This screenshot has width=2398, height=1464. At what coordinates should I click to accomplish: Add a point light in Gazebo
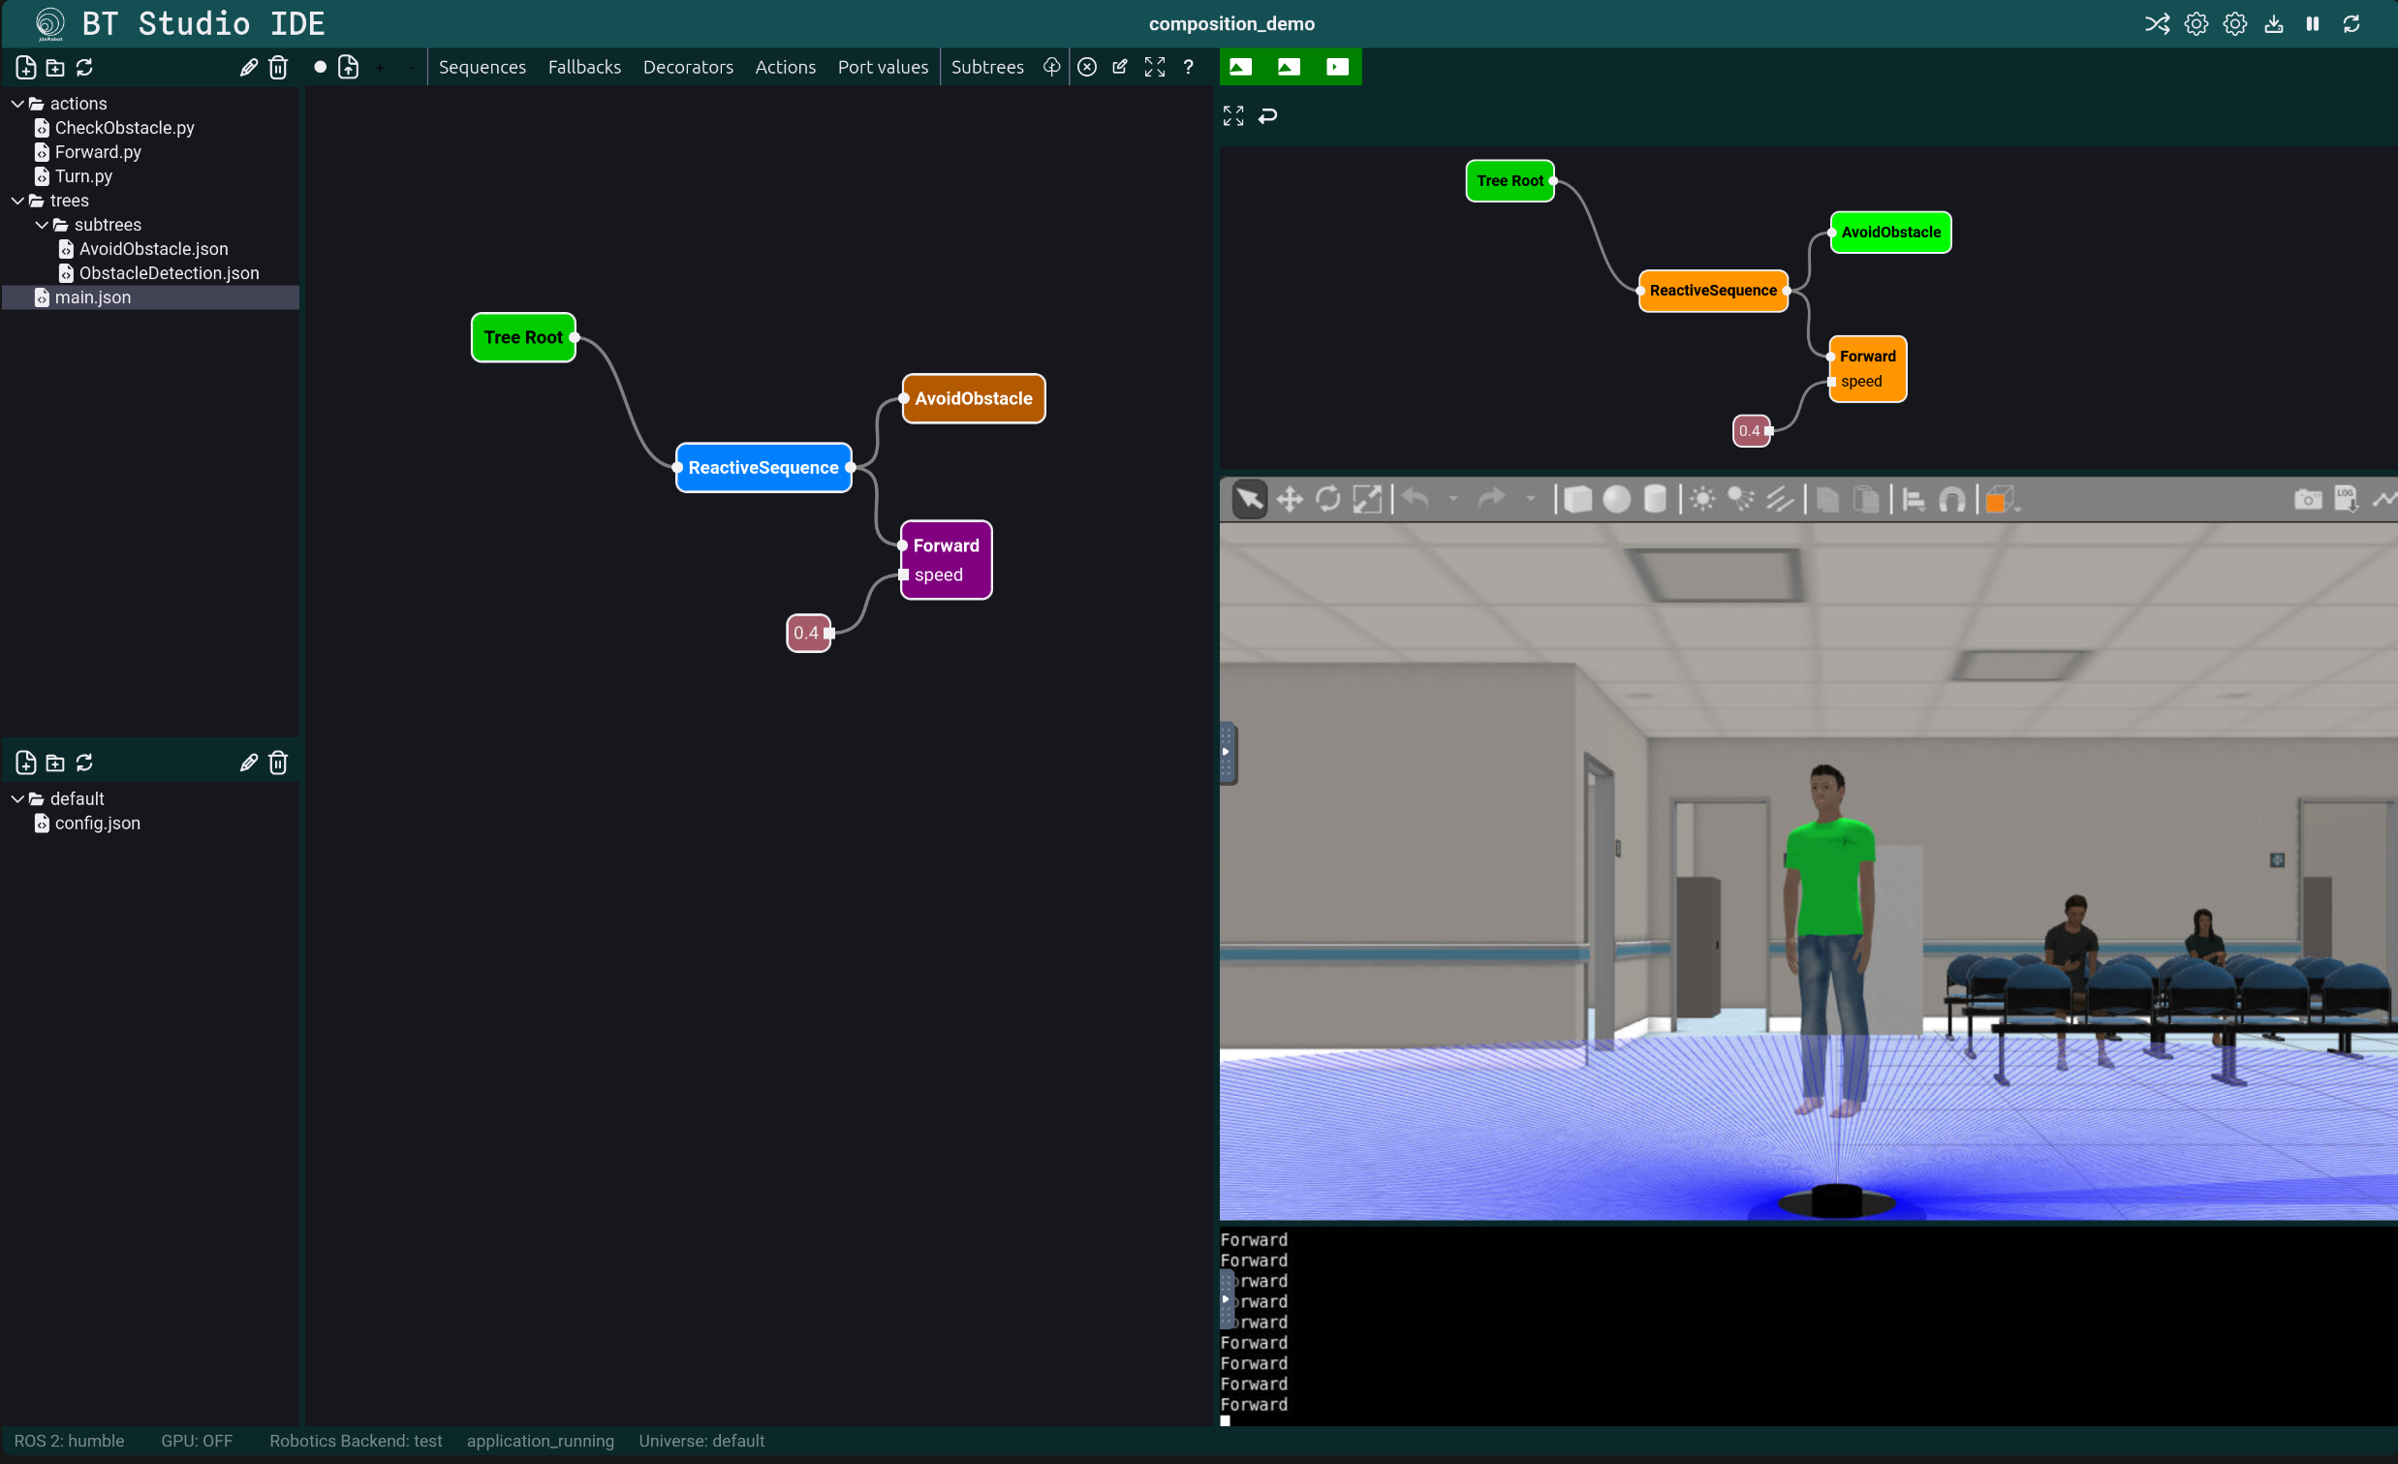coord(1702,499)
